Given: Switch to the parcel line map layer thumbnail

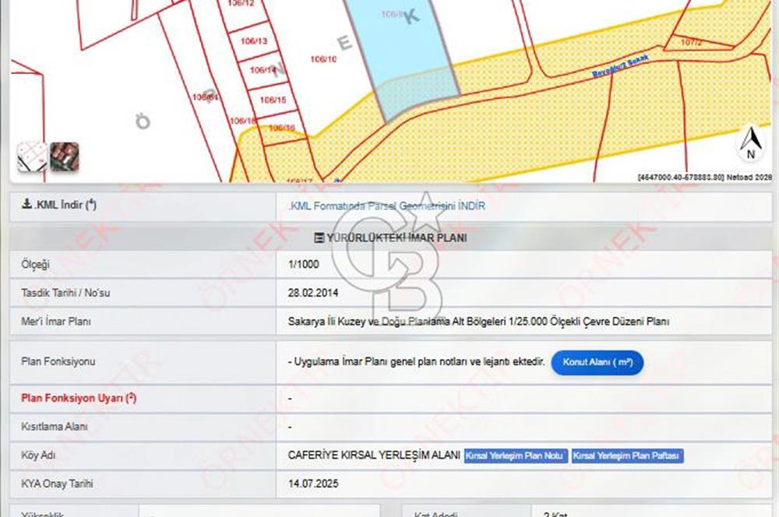Looking at the screenshot, I should tap(32, 157).
